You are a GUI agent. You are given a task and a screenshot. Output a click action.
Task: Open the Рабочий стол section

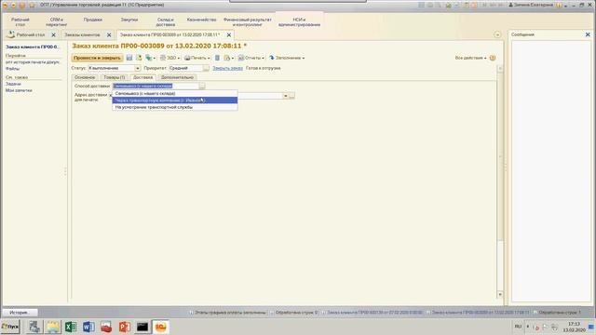pyautogui.click(x=20, y=21)
